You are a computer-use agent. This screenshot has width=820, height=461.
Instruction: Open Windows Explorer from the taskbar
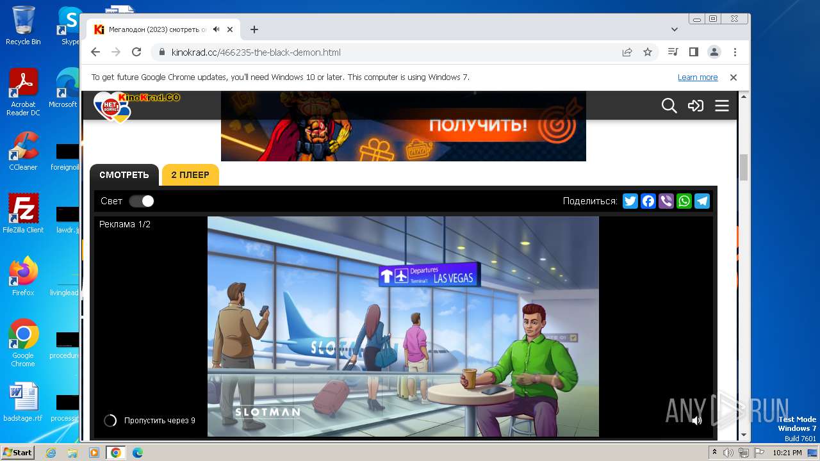(72, 453)
